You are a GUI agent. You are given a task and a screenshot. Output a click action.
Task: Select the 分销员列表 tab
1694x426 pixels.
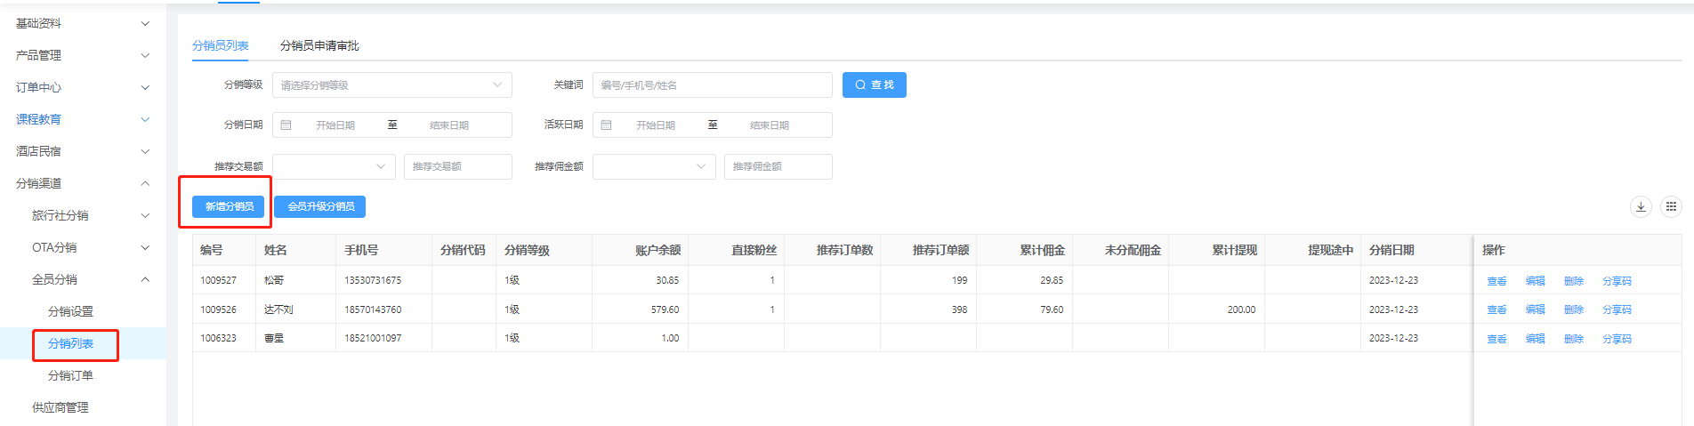tap(220, 45)
